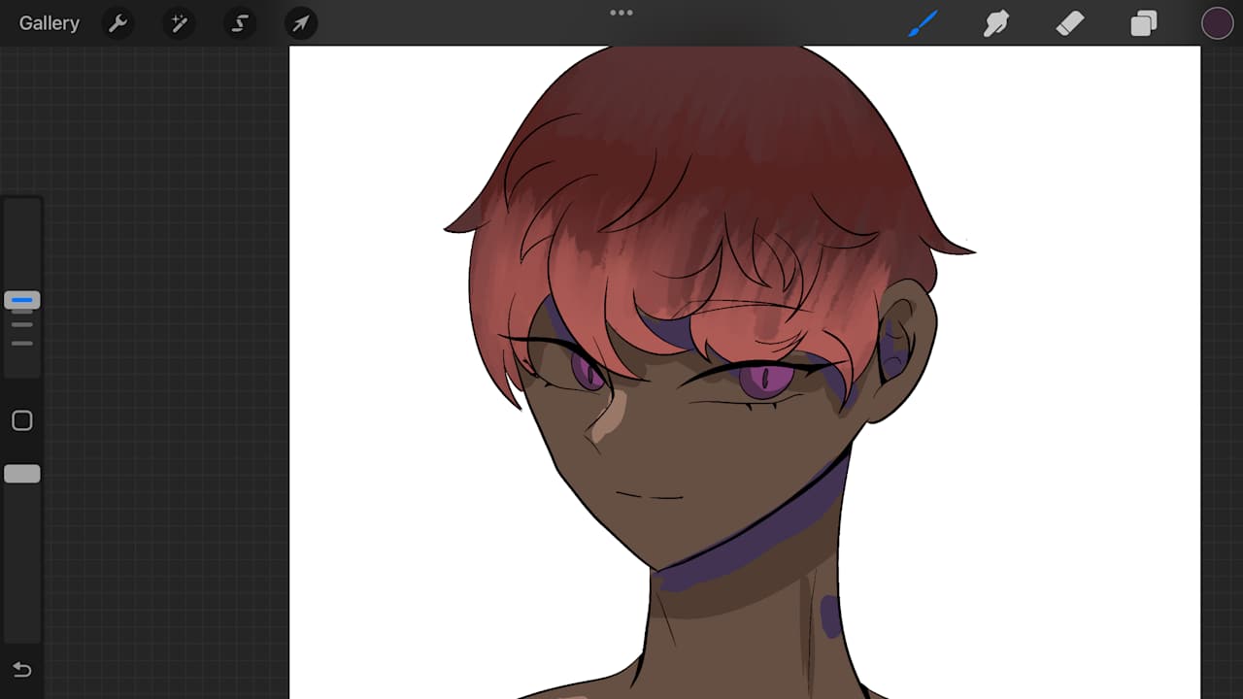Tap the square Modify button in sidebar
Screen dimensions: 1243x699
coord(21,420)
